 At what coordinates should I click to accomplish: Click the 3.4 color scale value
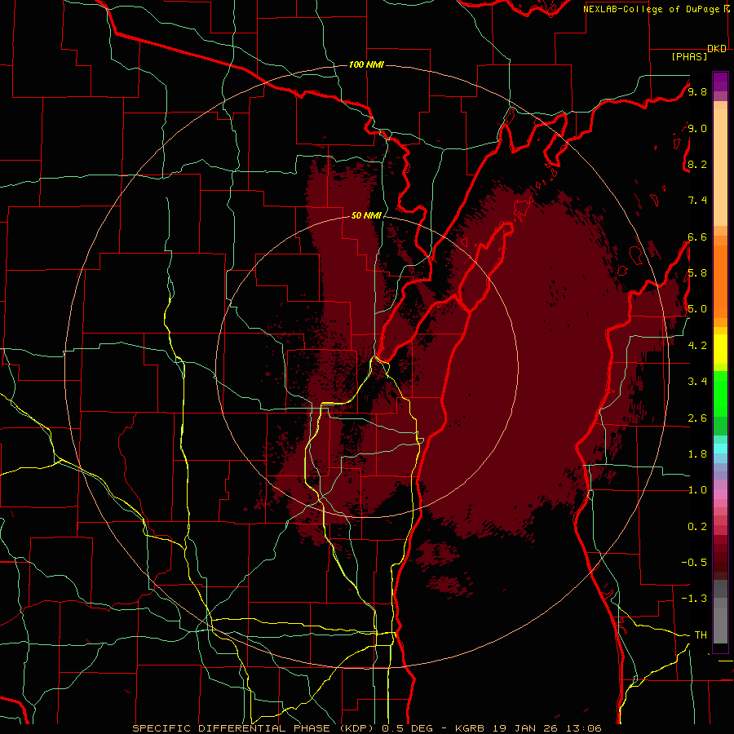click(x=697, y=382)
